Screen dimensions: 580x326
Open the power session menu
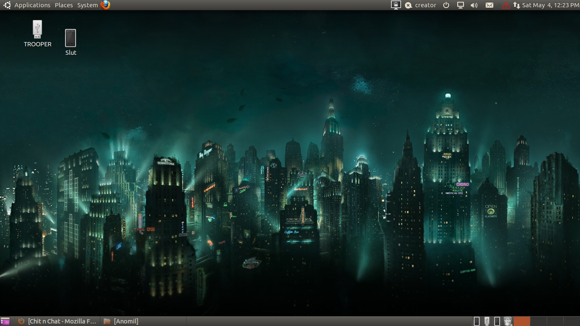(x=446, y=5)
